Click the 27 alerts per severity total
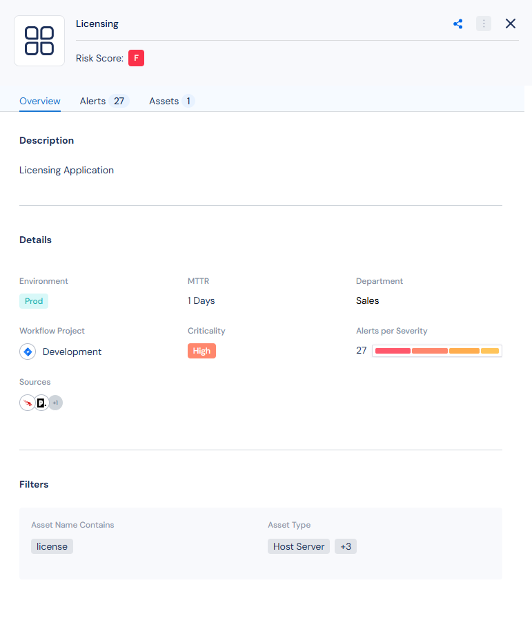The image size is (532, 643). click(361, 350)
